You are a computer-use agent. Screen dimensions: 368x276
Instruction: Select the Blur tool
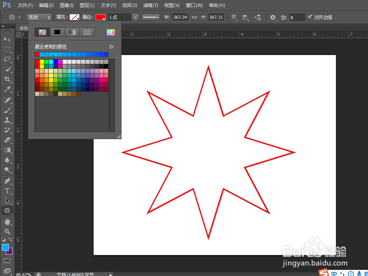7,160
